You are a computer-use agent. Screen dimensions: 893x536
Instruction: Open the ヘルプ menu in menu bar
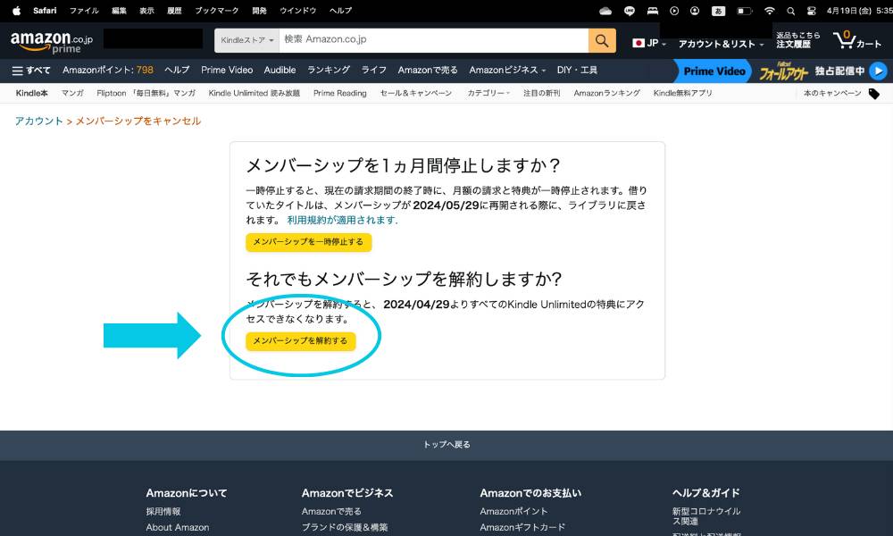pos(340,10)
